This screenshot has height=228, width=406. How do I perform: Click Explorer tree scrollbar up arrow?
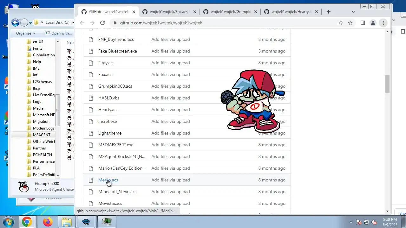click(57, 41)
